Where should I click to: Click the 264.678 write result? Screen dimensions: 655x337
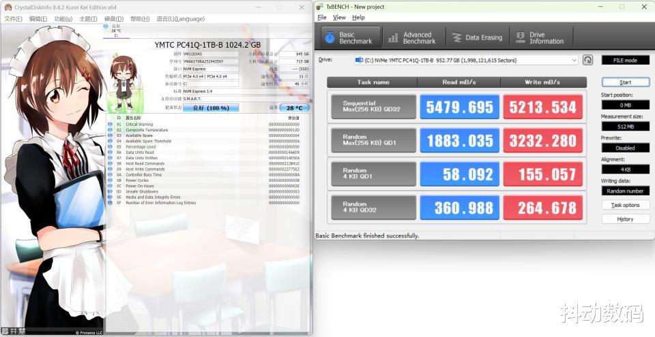tap(542, 207)
